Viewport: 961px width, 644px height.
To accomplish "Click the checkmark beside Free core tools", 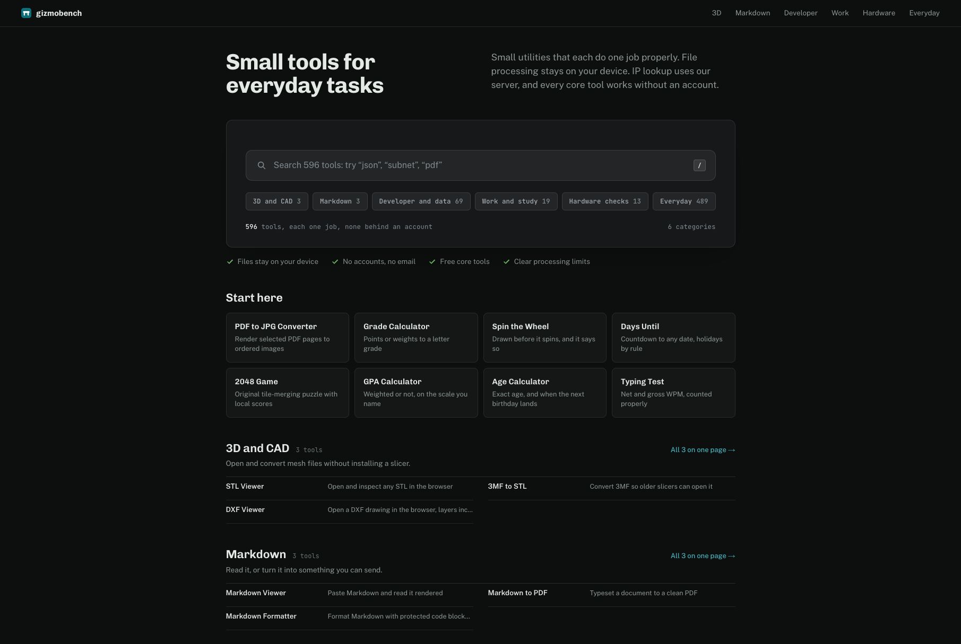I will [x=432, y=262].
